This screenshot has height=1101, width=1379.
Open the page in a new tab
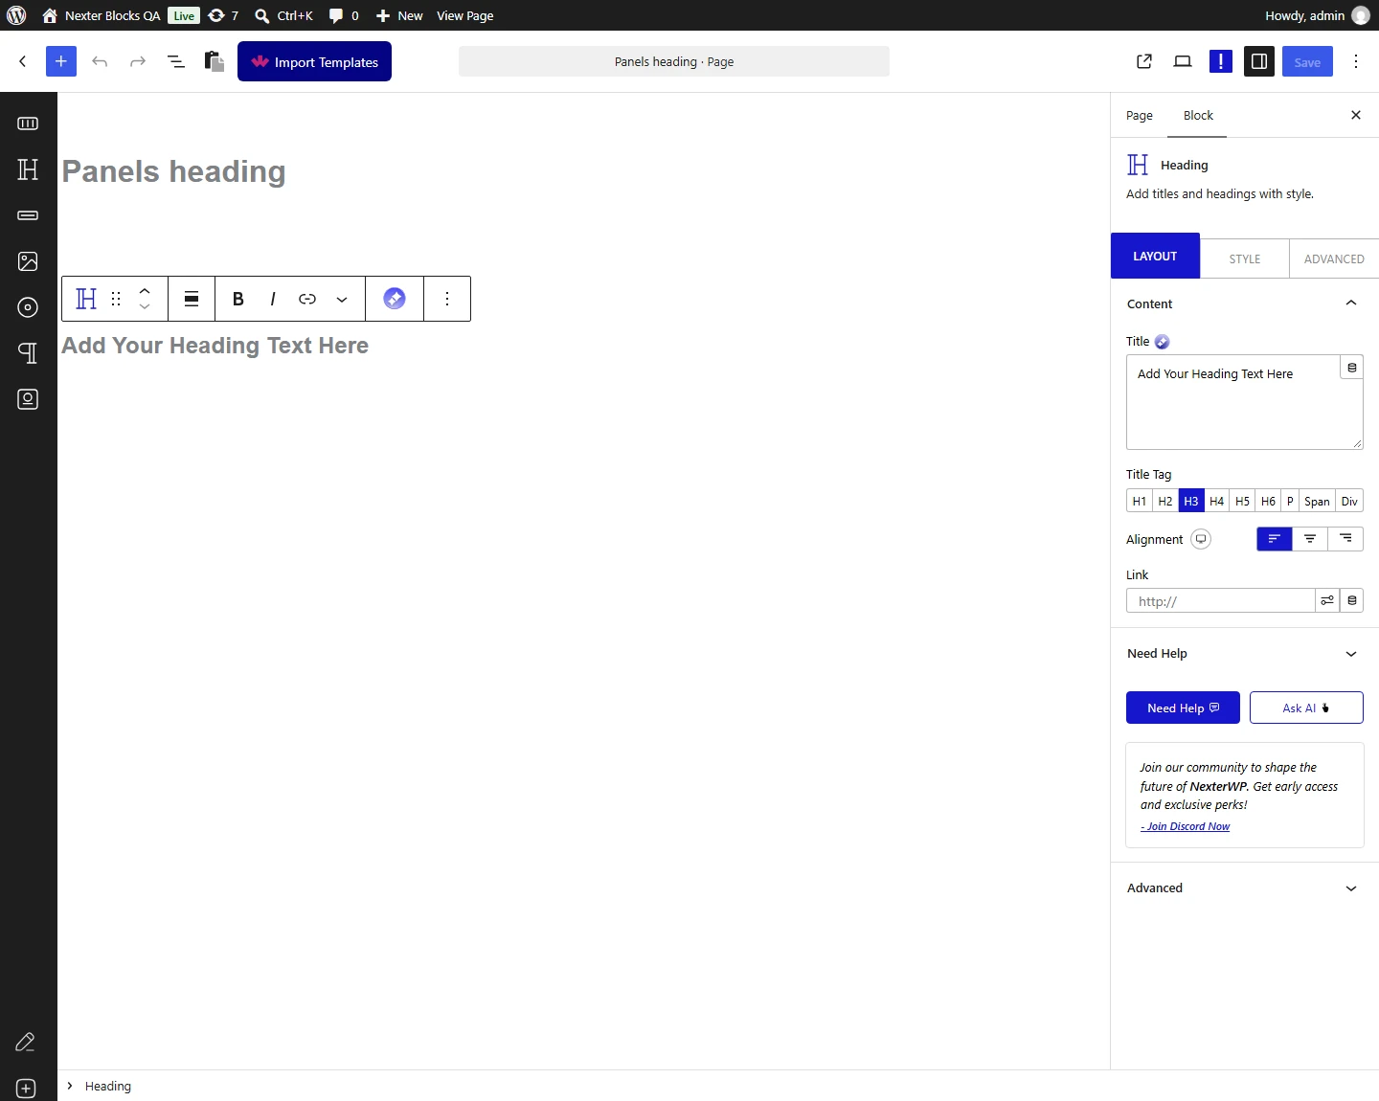1144,61
